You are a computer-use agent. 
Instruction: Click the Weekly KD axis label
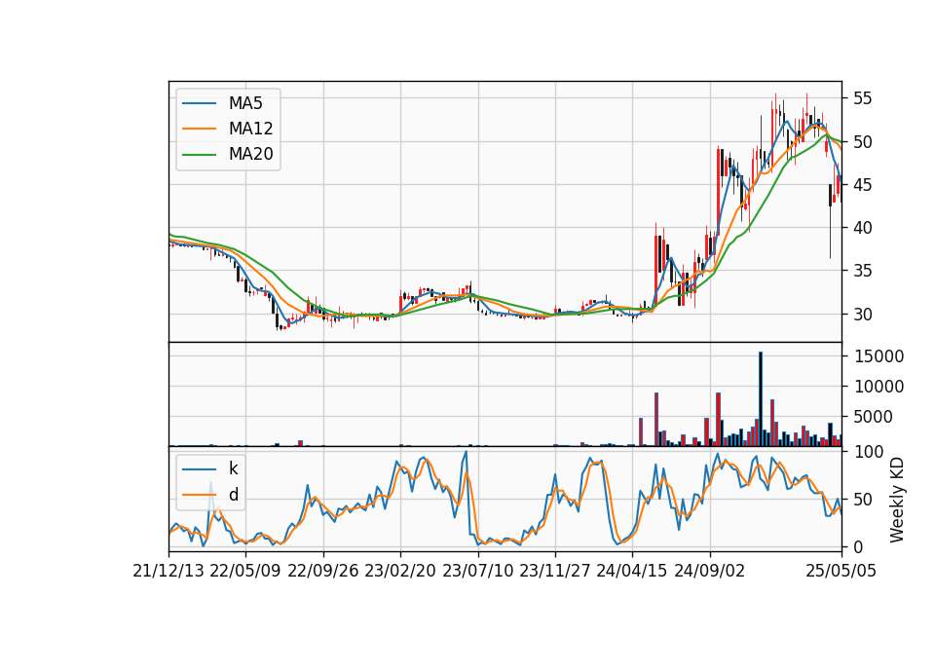(897, 501)
